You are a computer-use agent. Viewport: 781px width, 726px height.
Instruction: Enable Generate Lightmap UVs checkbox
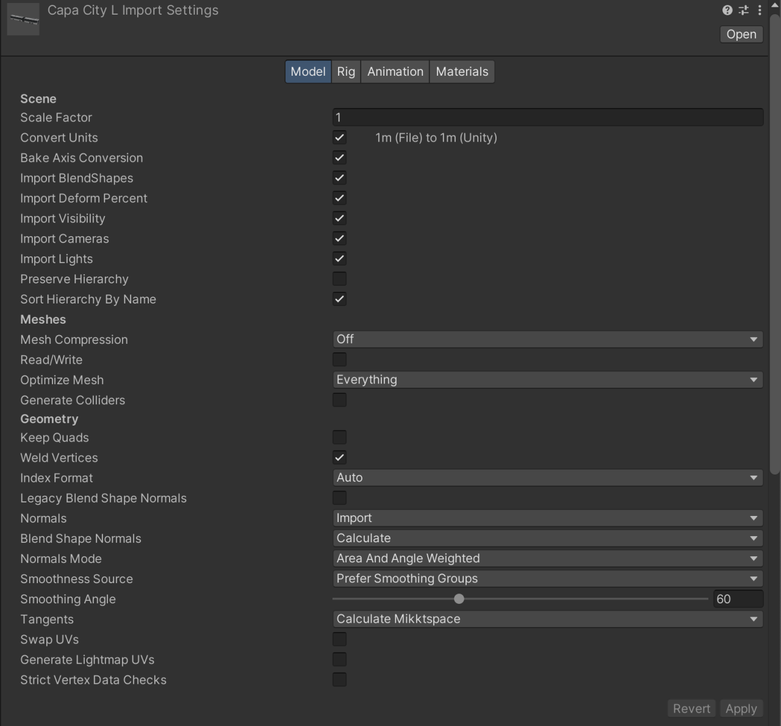click(x=339, y=659)
